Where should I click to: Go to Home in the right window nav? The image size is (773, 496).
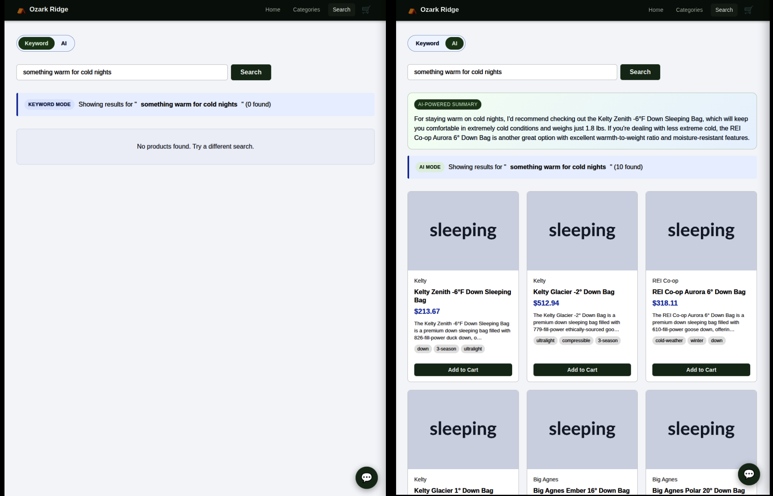click(x=656, y=10)
